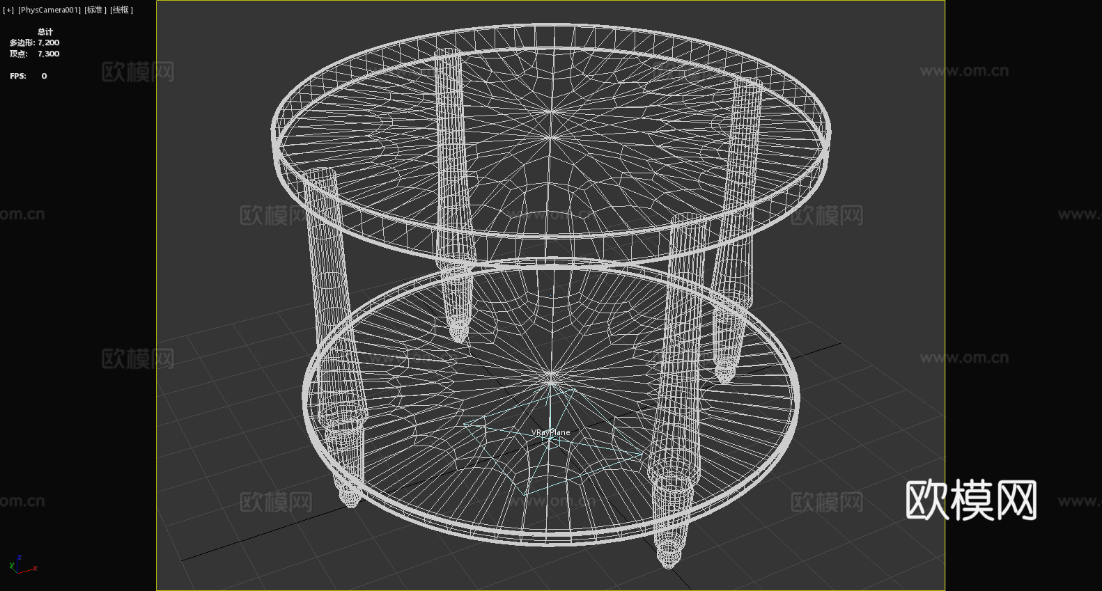Click the FPS label in statistics

(18, 76)
